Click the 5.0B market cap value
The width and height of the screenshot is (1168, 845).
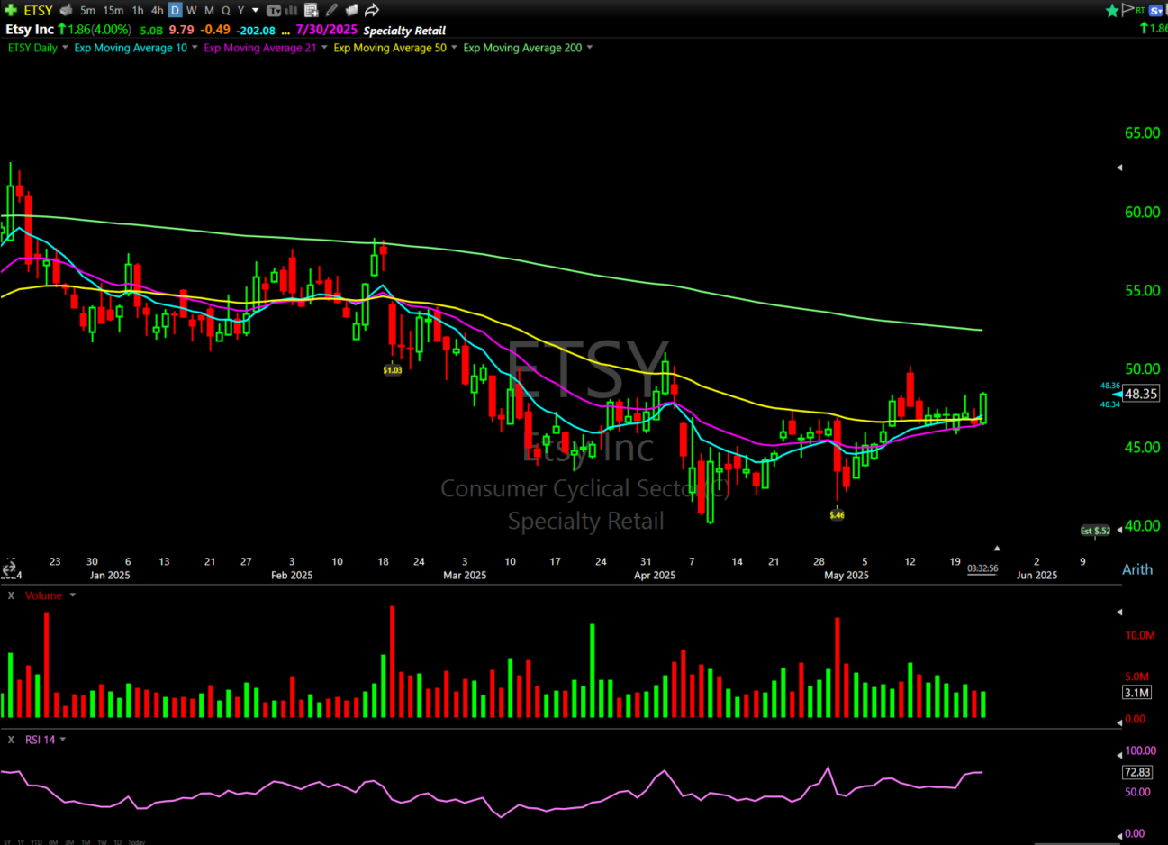point(151,30)
